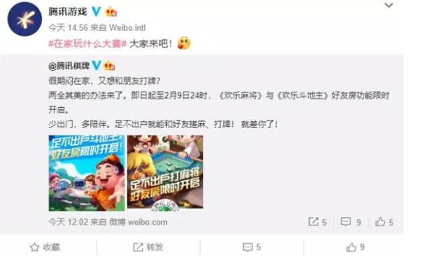Like the quoted 腾讯棋牌 post
The image size is (421, 264).
tap(384, 222)
